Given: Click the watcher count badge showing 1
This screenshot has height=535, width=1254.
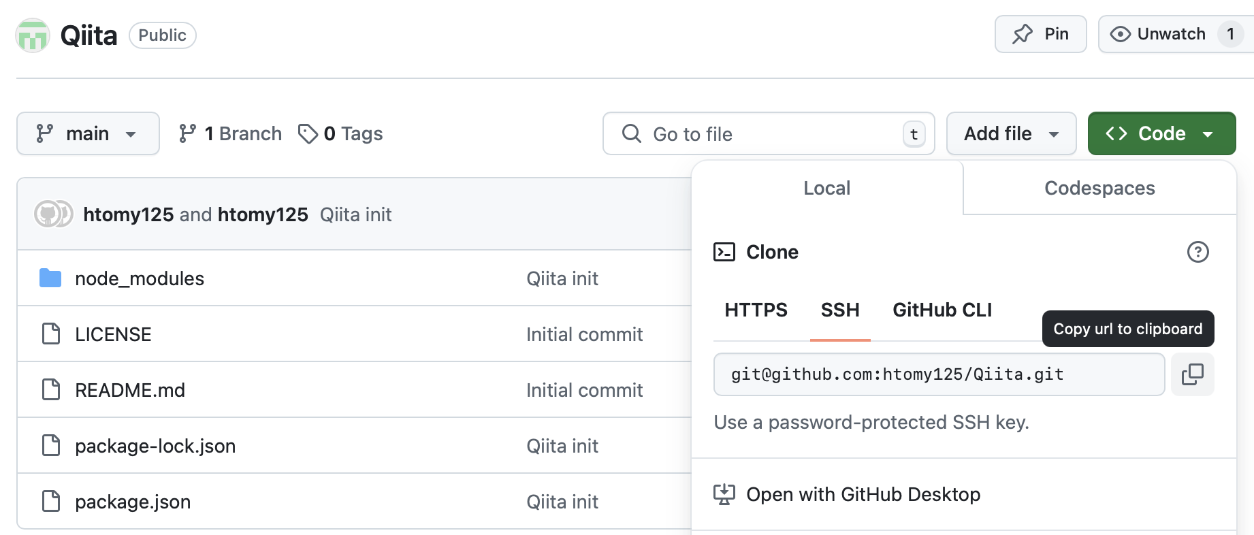Looking at the screenshot, I should [x=1230, y=34].
